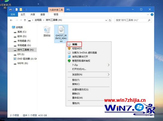
Task: Go up one folder level
Action: [x=25, y=20]
